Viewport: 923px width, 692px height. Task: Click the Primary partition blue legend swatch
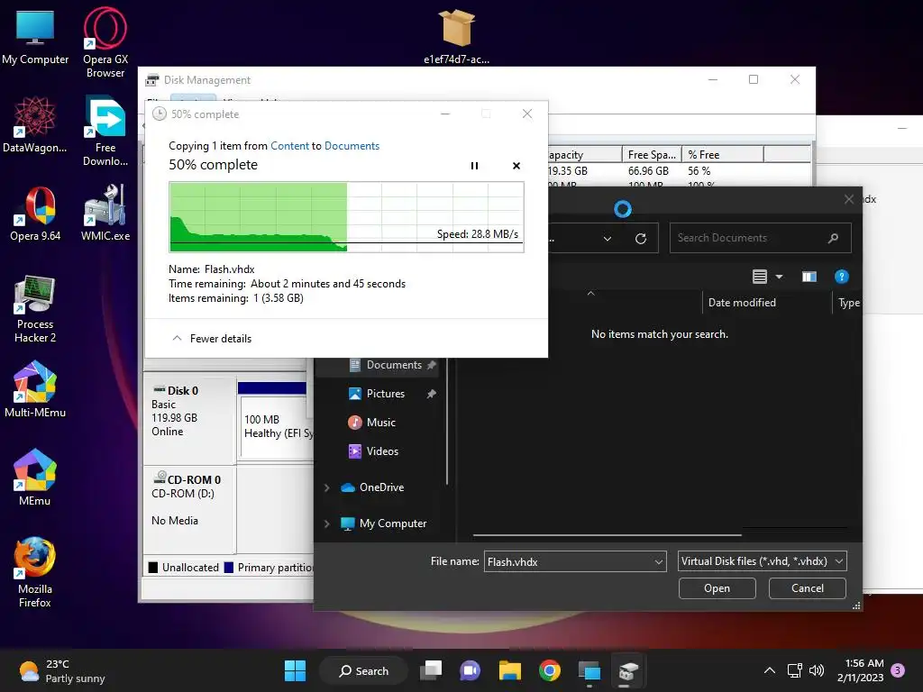[229, 568]
